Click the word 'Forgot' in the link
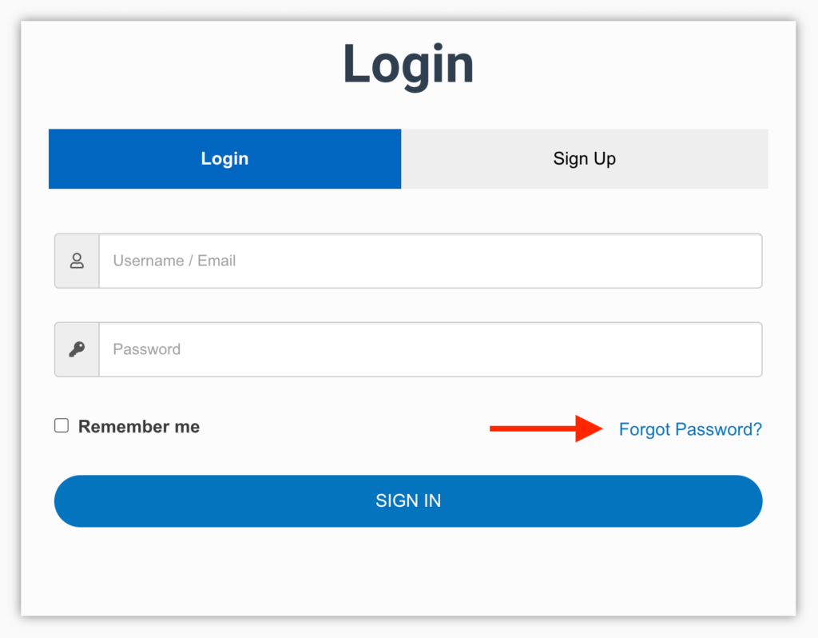The image size is (818, 638). pos(645,429)
